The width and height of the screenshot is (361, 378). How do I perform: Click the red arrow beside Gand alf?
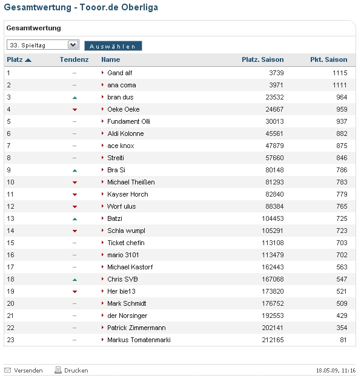pos(103,73)
